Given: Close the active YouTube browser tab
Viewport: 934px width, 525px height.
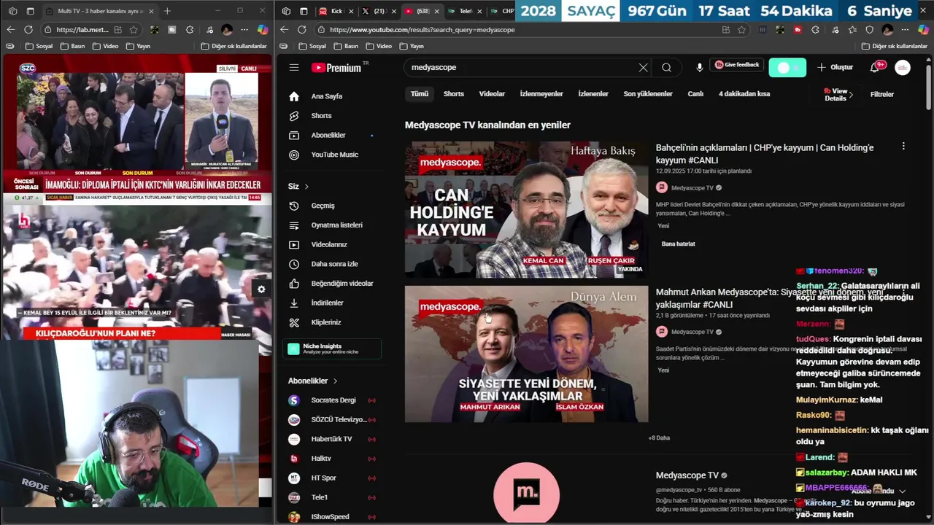Looking at the screenshot, I should [x=436, y=11].
